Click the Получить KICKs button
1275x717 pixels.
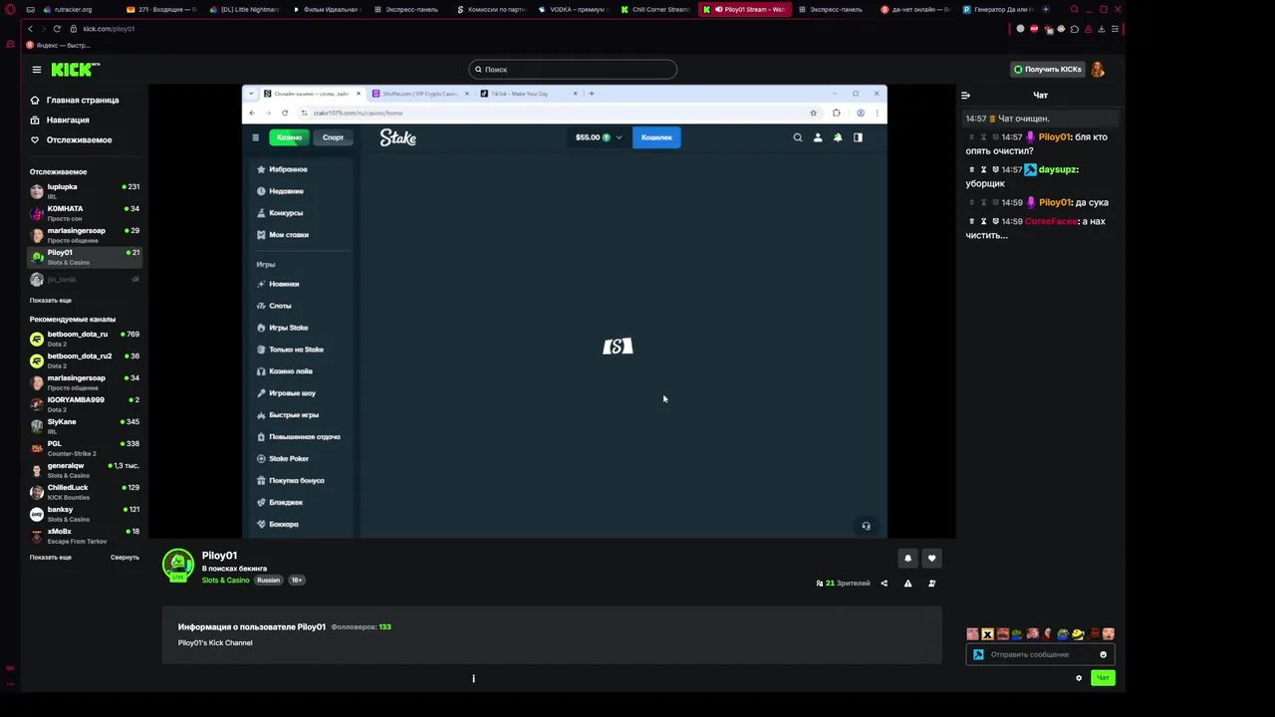(x=1047, y=70)
